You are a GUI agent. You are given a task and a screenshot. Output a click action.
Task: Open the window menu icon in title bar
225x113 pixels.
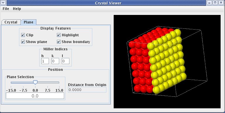3,3
